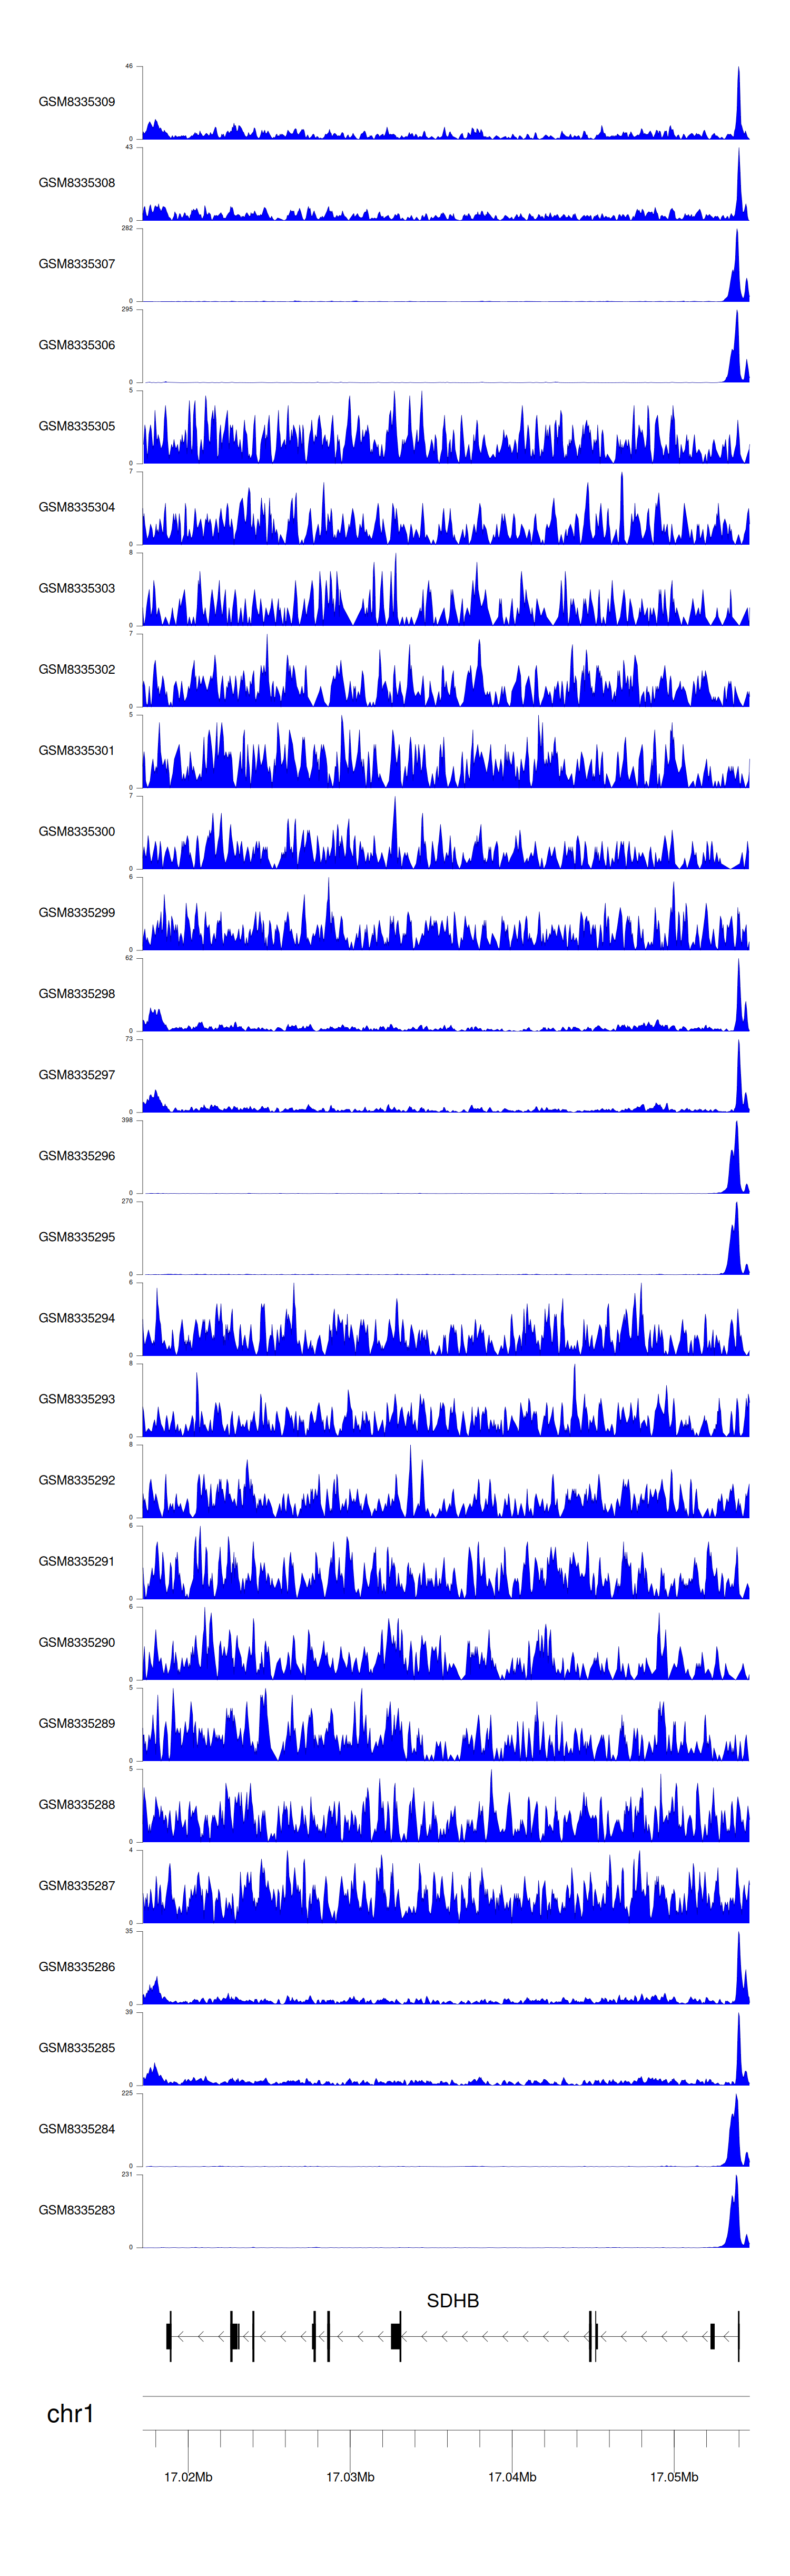Select the GSM8335307 track label
This screenshot has width=790, height=2576.
(x=76, y=264)
